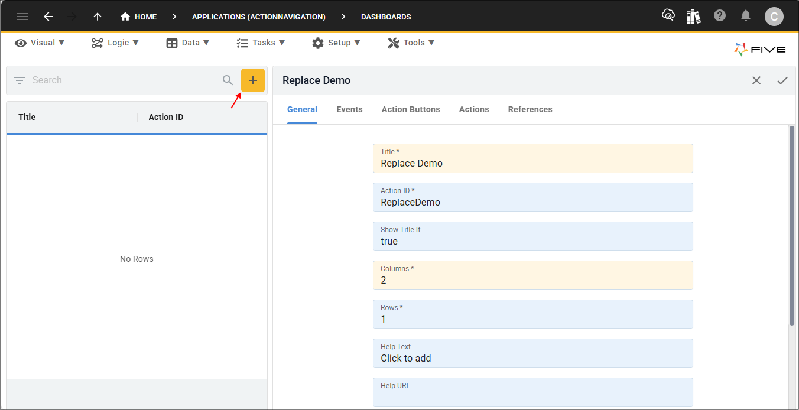This screenshot has height=410, width=799.
Task: Open the Action Buttons tab
Action: (411, 109)
